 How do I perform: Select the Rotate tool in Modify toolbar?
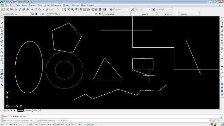(x=222, y=41)
